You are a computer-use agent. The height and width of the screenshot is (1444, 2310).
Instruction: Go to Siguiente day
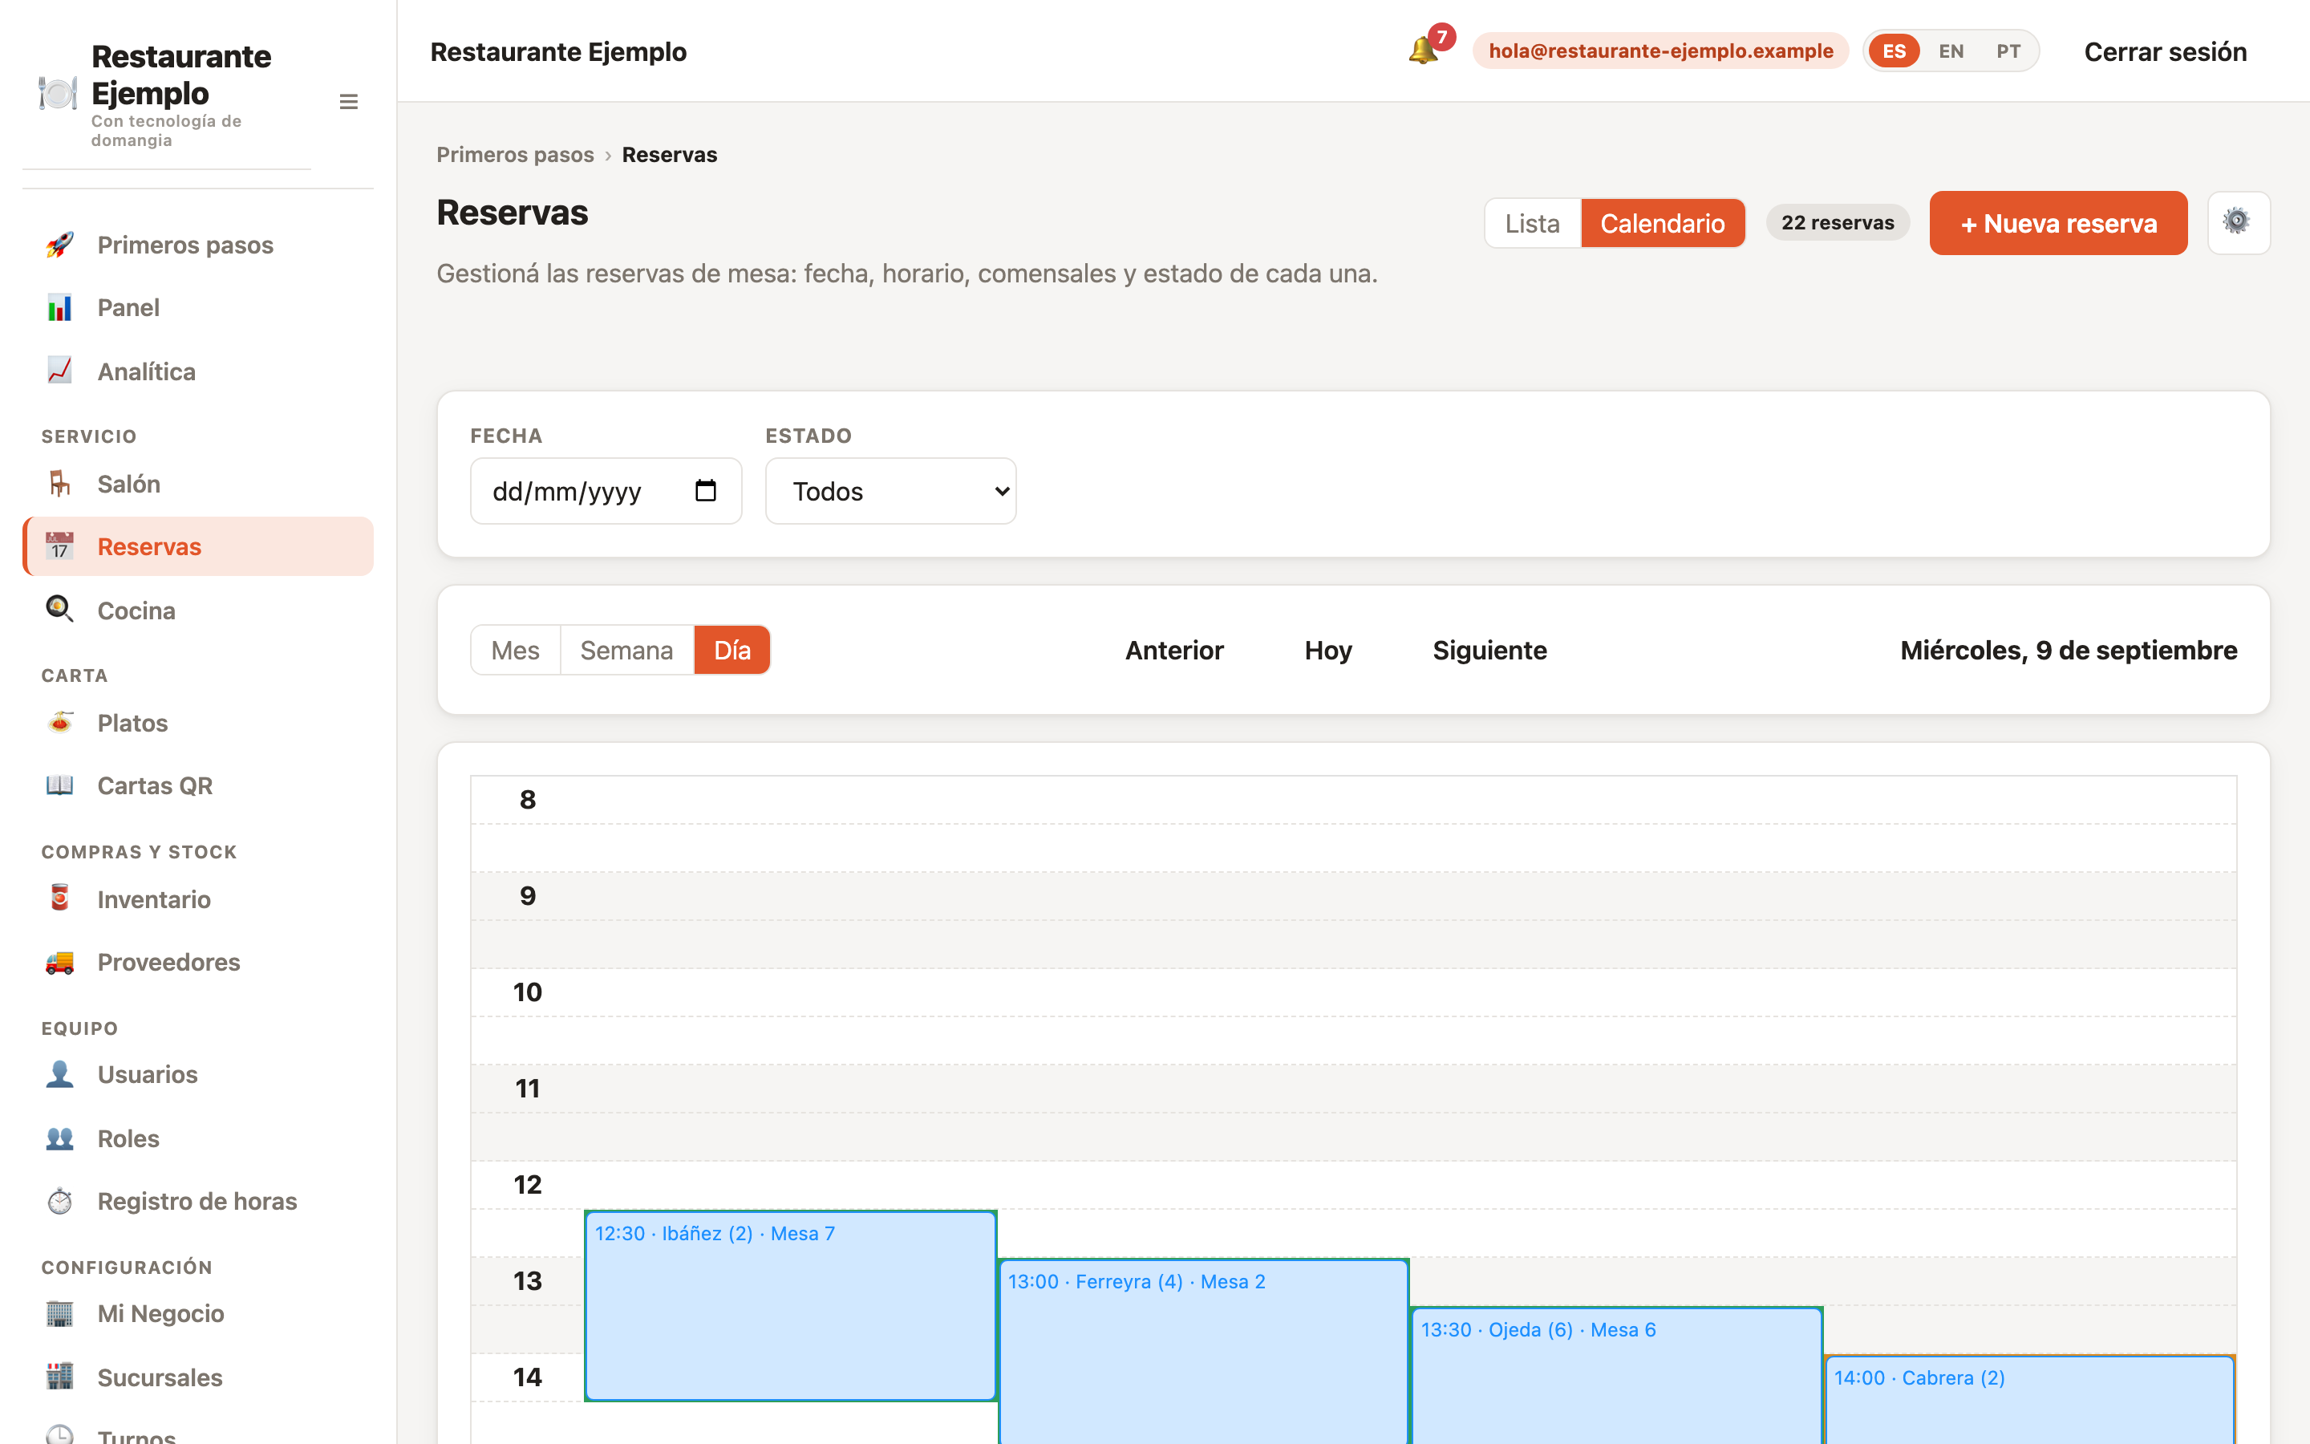(1489, 651)
